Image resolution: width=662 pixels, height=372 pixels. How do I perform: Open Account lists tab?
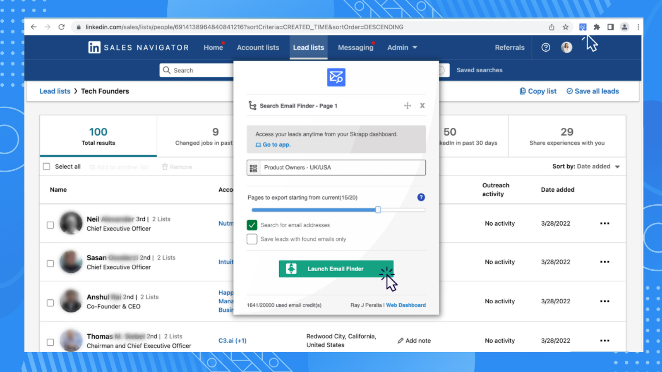pyautogui.click(x=258, y=48)
